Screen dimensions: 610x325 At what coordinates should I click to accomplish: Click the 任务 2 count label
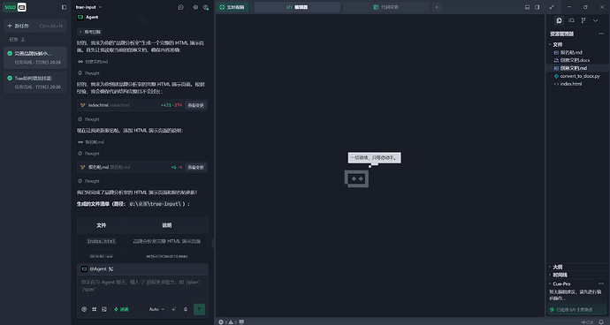pyautogui.click(x=17, y=40)
